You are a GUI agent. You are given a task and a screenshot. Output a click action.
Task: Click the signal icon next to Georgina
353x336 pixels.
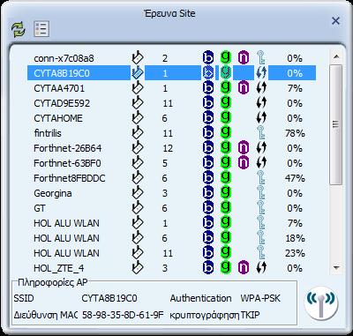tap(137, 192)
